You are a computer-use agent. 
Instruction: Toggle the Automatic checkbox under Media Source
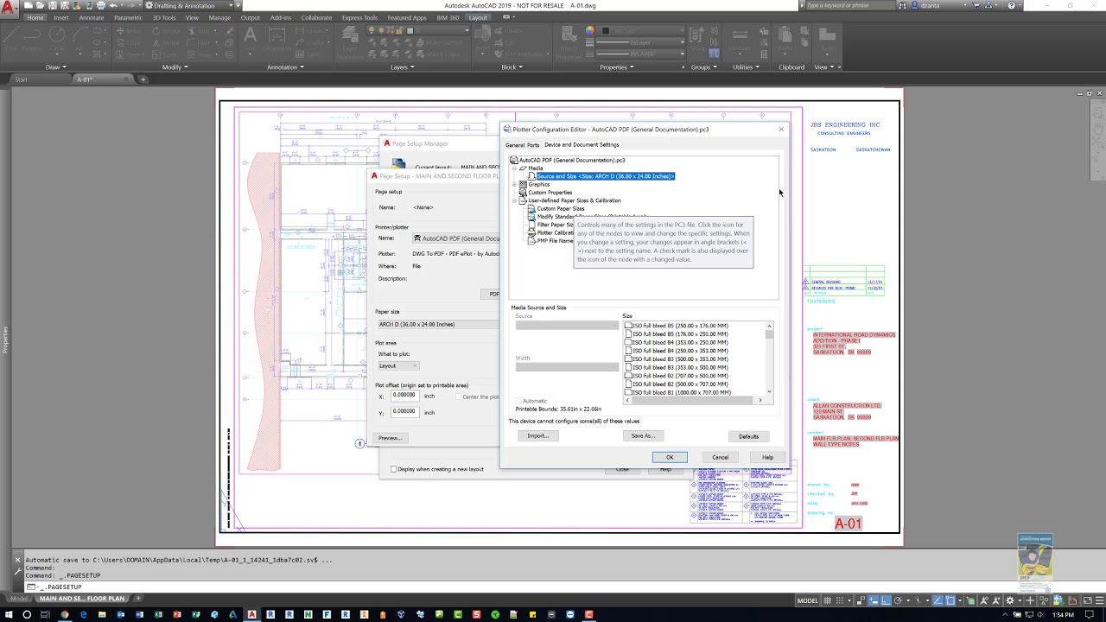point(518,401)
